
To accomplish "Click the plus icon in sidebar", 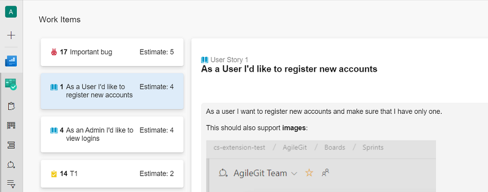I will tap(11, 36).
